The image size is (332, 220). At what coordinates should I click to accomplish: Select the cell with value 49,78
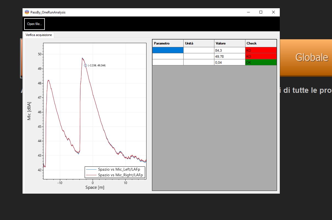click(229, 56)
